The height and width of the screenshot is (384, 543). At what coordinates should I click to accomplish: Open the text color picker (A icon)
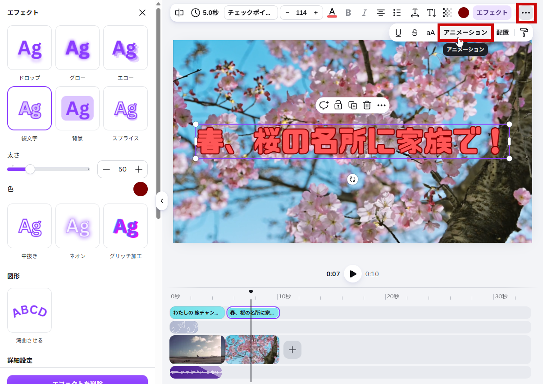click(x=332, y=13)
